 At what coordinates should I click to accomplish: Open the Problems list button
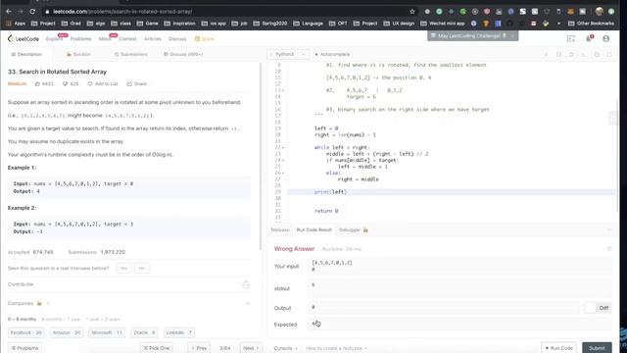(24, 348)
